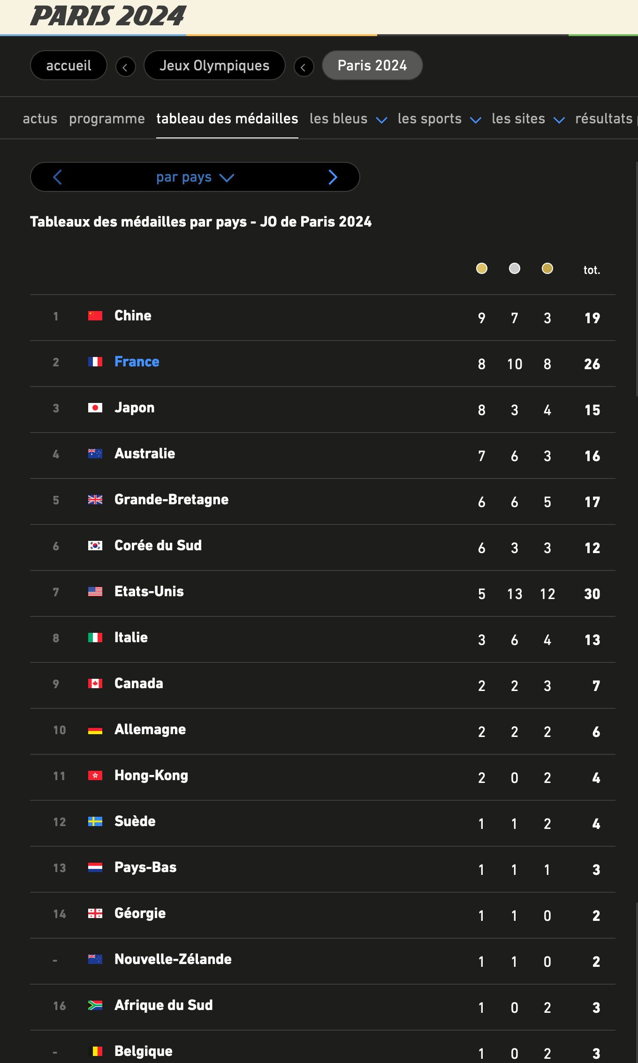Click the gold medal column icon

[x=481, y=268]
